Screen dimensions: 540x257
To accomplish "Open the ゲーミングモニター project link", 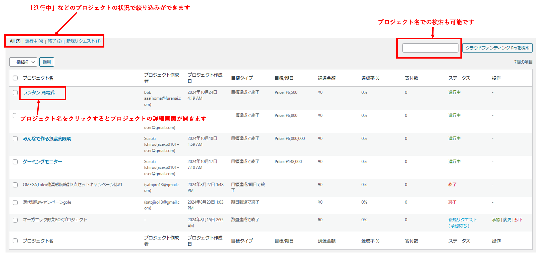I will [42, 162].
